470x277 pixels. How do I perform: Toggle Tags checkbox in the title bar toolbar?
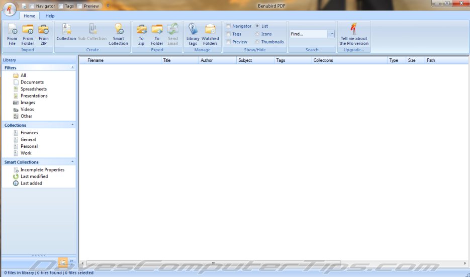(61, 6)
